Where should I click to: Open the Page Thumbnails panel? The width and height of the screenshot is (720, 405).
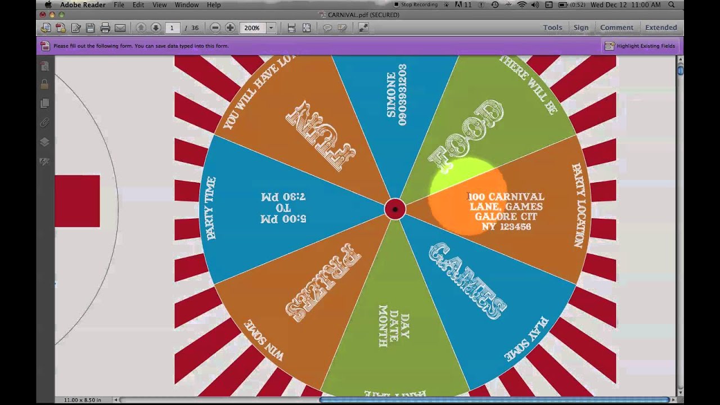point(44,66)
